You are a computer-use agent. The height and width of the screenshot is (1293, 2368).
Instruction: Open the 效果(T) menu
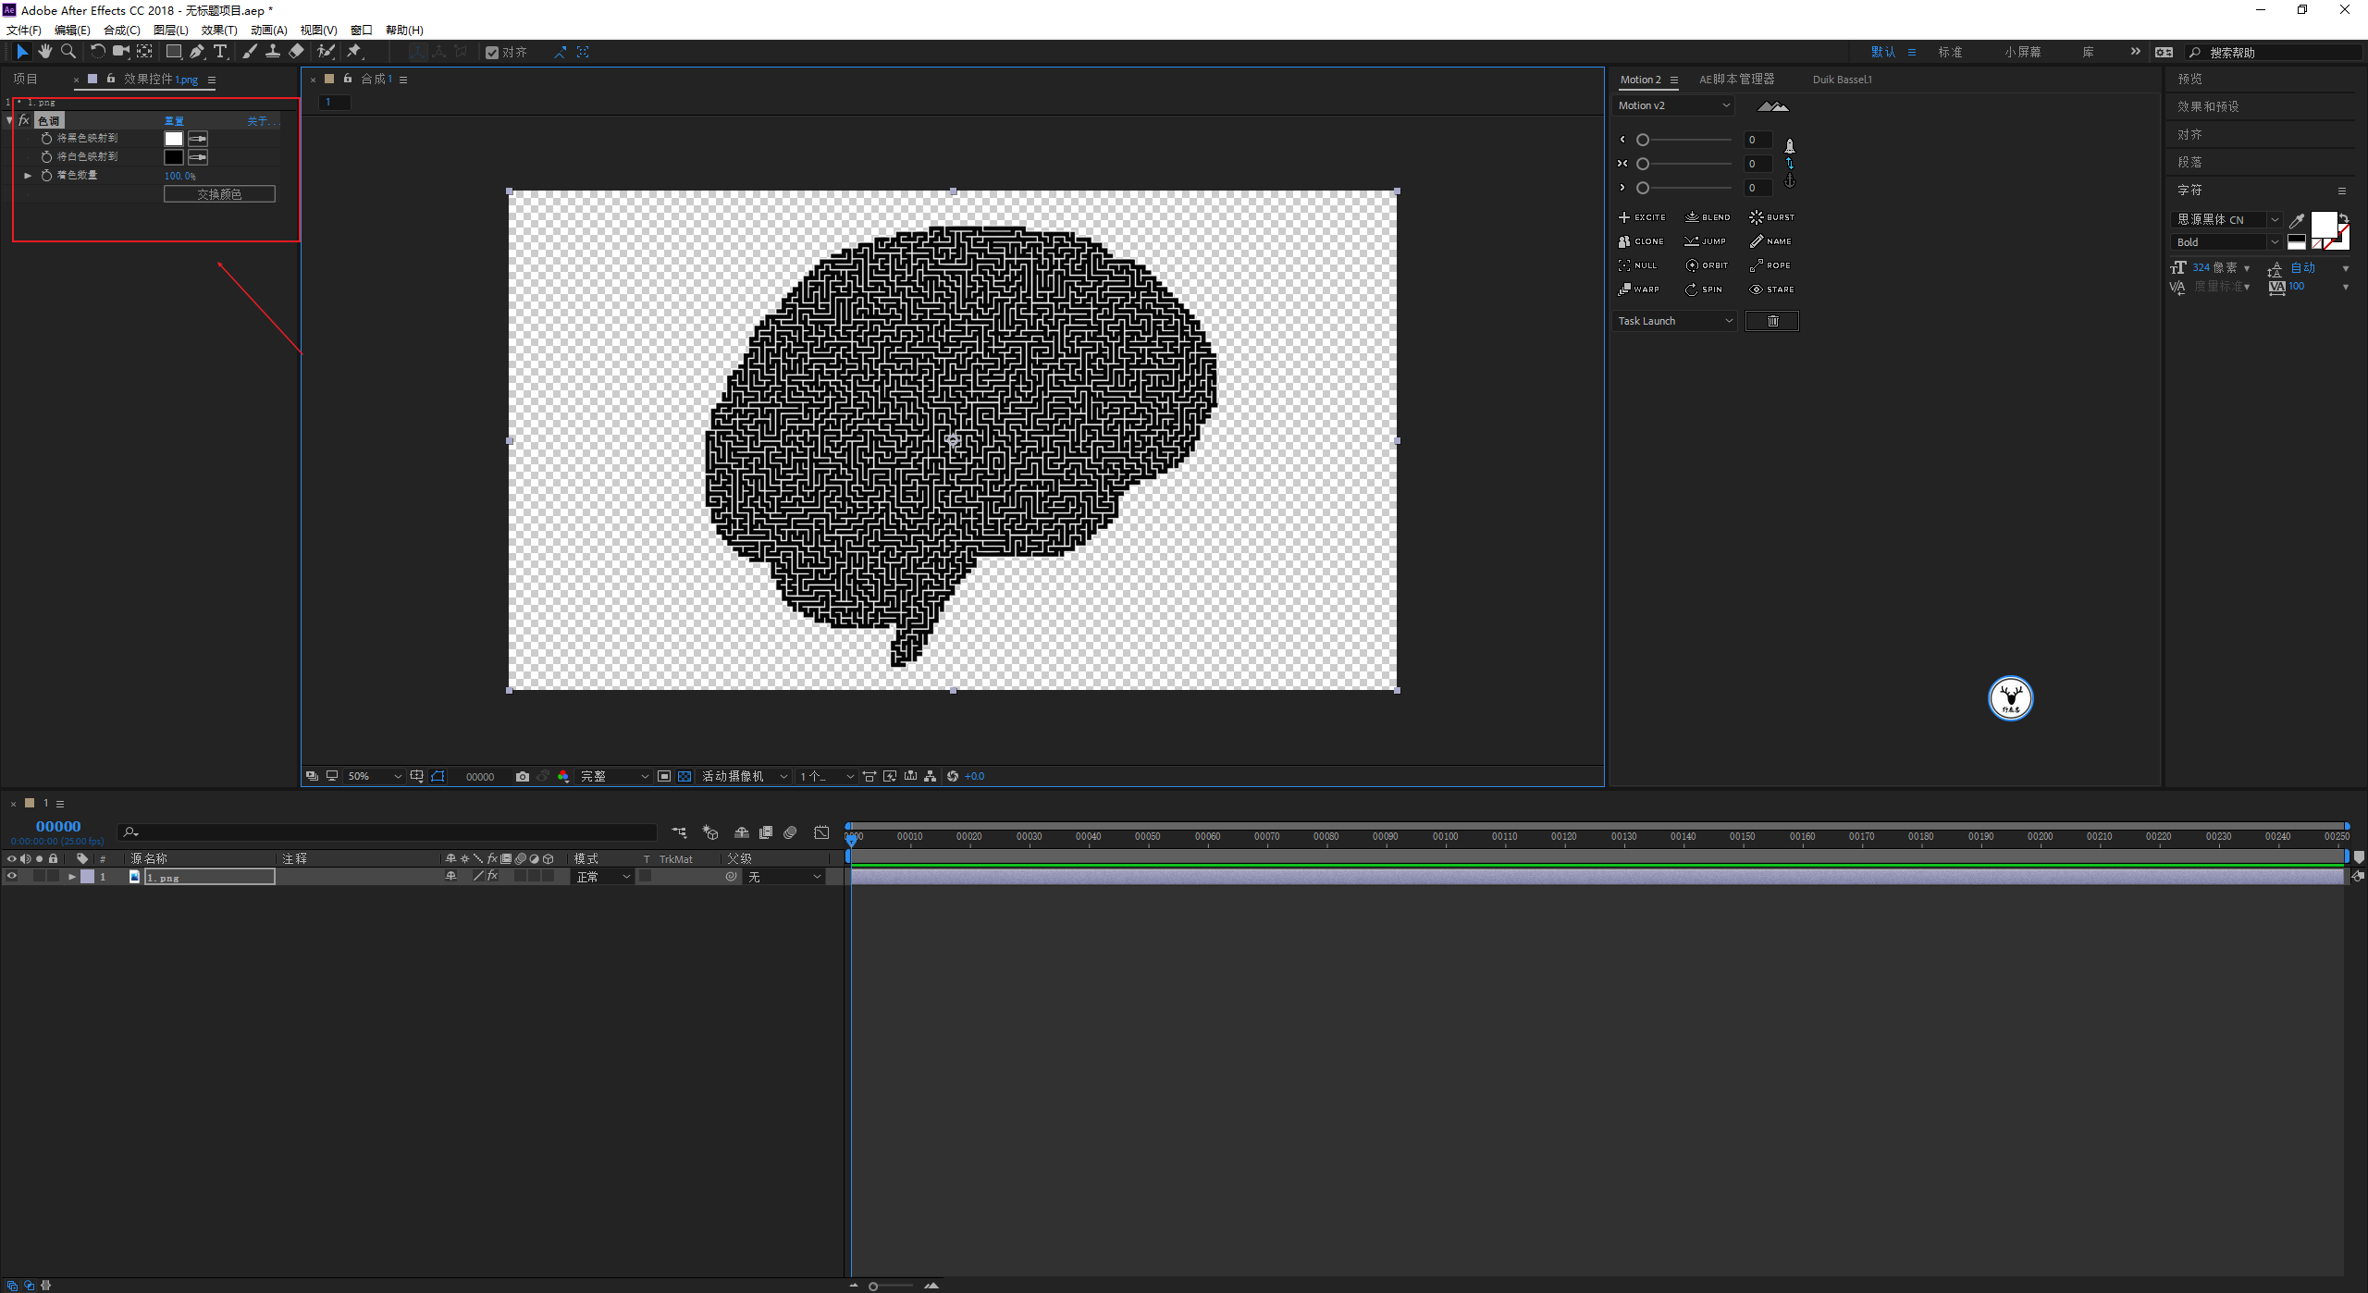tap(219, 31)
